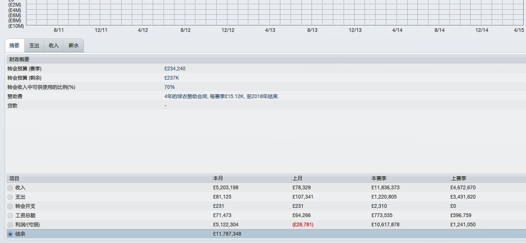Click the 本赛季 column header
Image resolution: width=526 pixels, height=243 pixels.
[410, 179]
